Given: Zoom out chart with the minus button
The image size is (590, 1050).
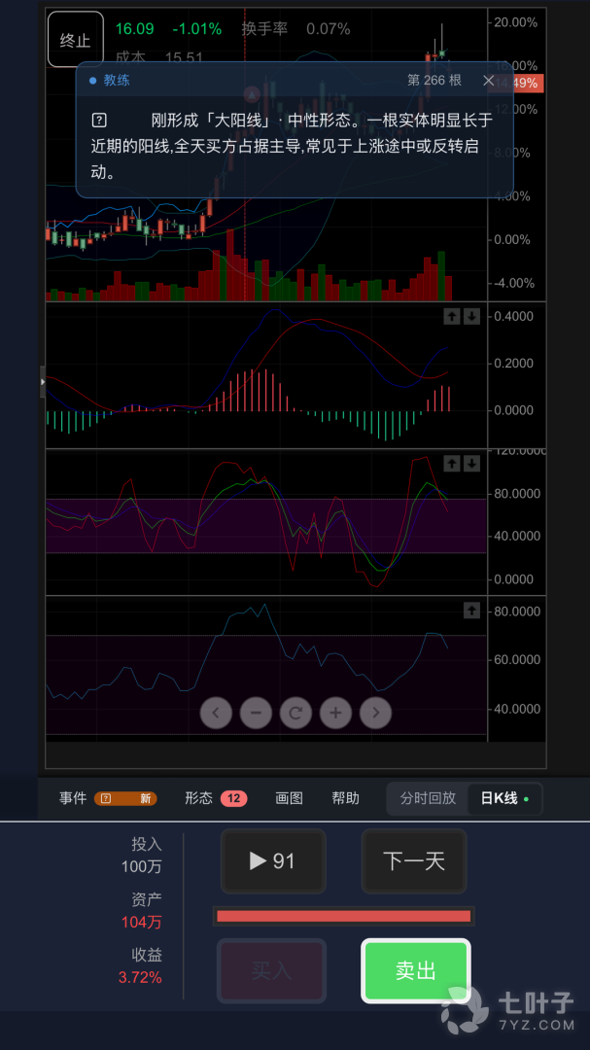Looking at the screenshot, I should coord(256,713).
